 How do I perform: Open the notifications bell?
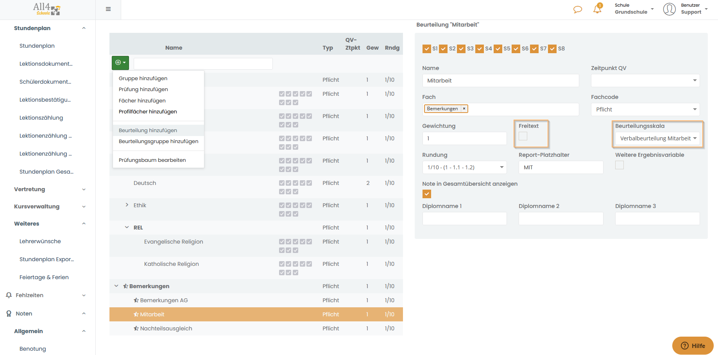click(x=597, y=9)
